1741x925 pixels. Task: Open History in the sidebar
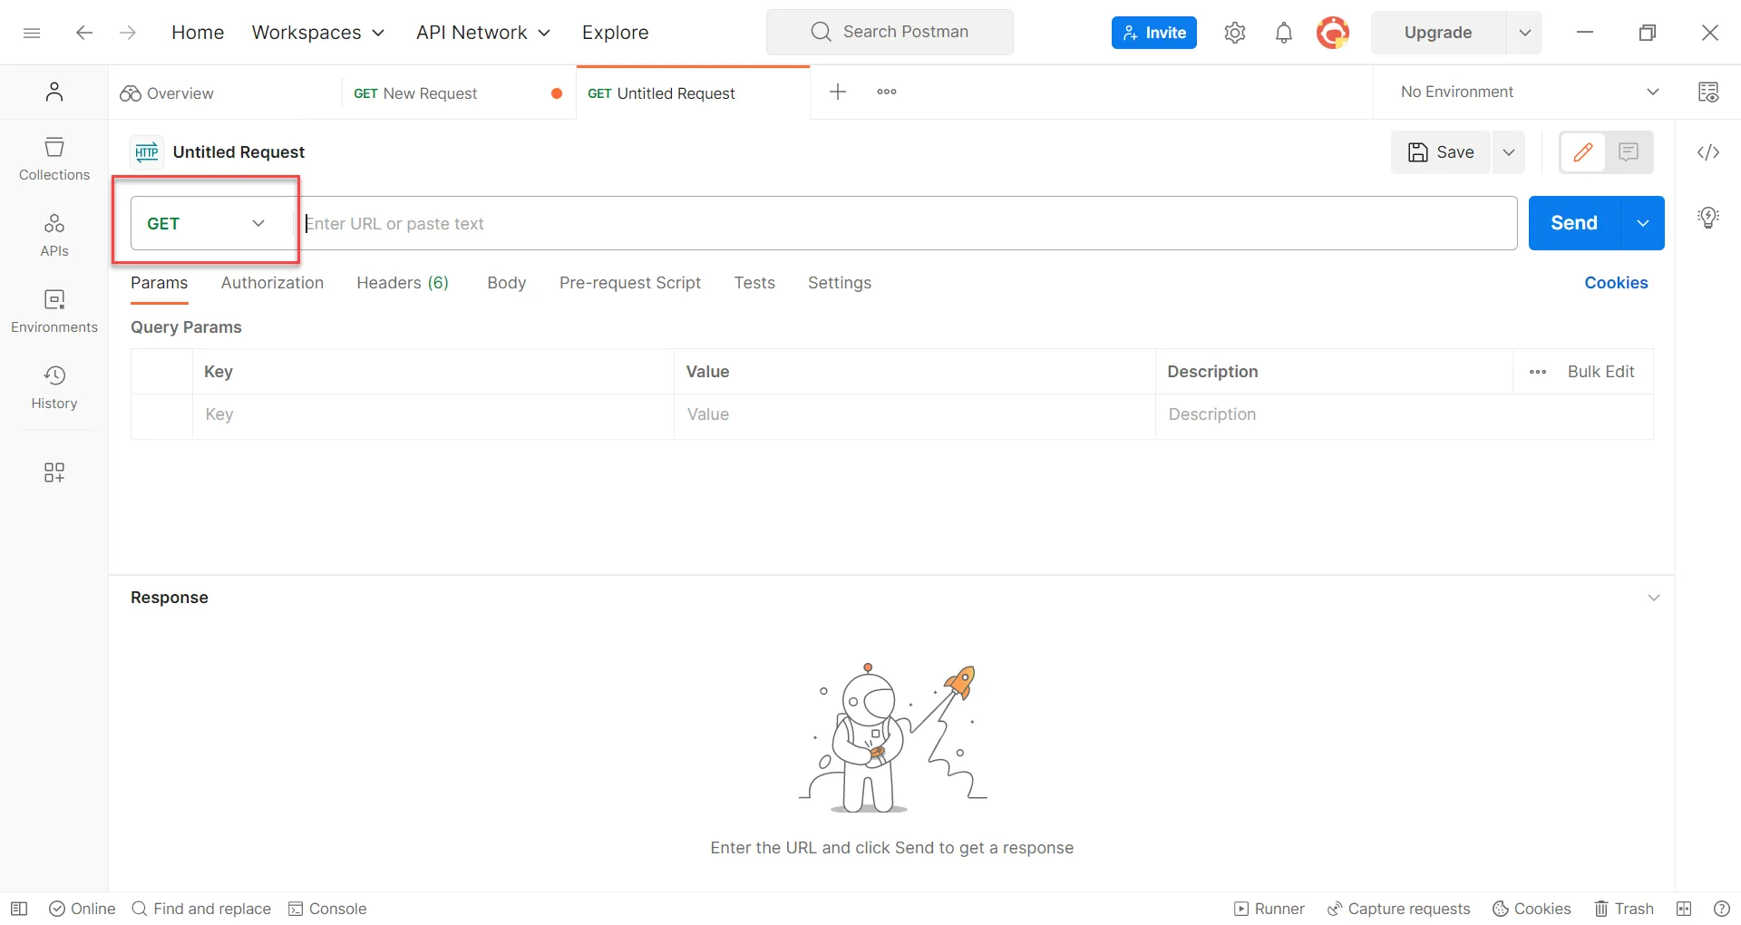tap(54, 387)
